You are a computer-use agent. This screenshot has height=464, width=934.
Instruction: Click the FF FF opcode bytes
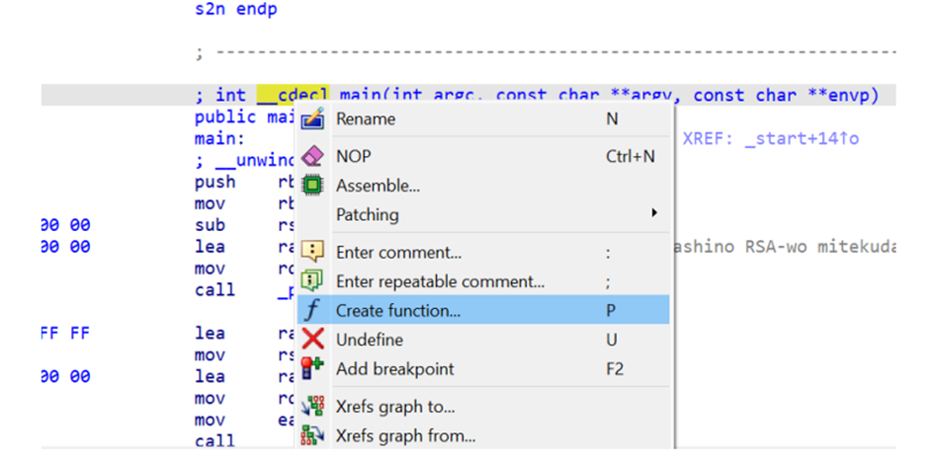tap(65, 333)
